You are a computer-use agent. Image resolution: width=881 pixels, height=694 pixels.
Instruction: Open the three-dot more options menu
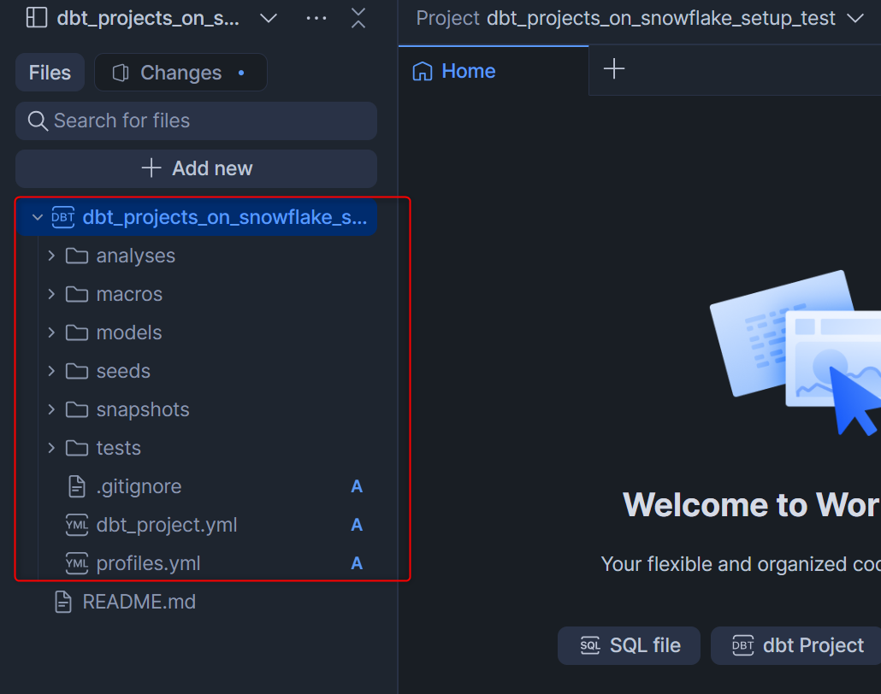coord(316,19)
